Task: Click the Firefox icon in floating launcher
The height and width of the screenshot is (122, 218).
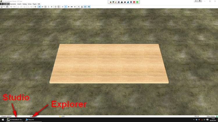Action: click(x=111, y=2)
